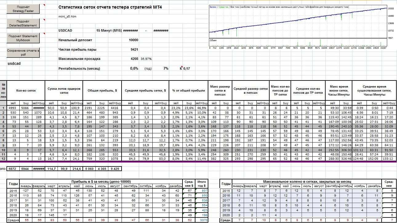Select the Средний размер сетки в пипсах header
The image size is (397, 223).
click(250, 91)
